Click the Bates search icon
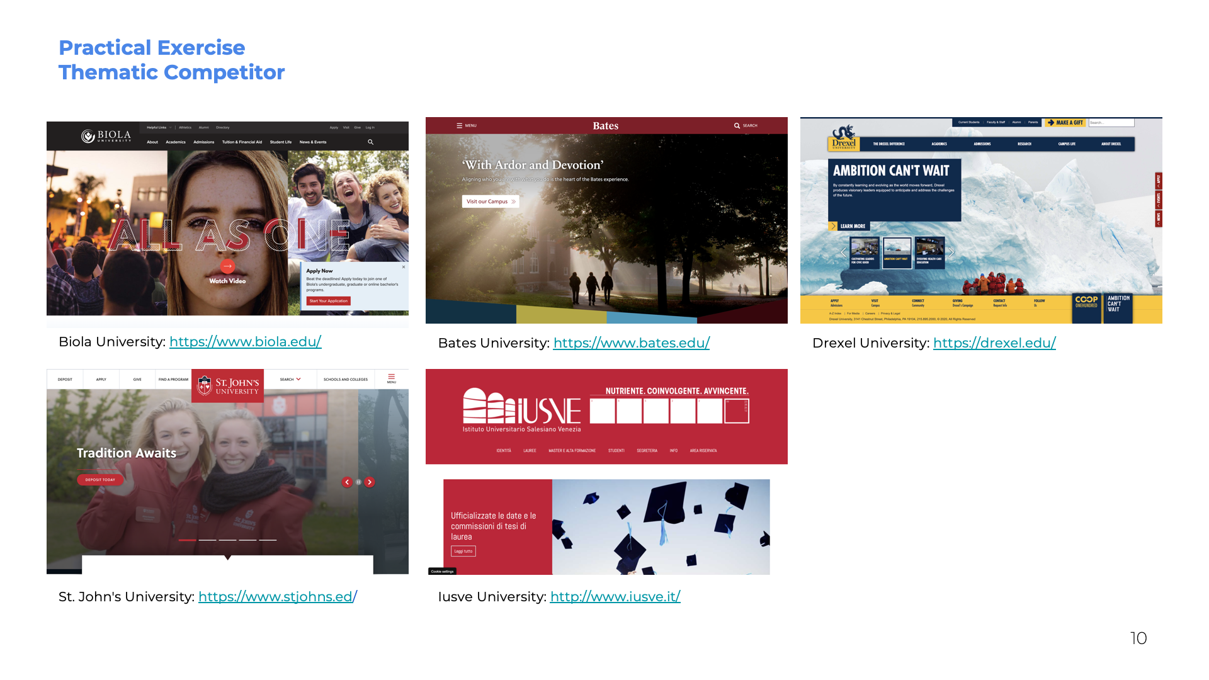The height and width of the screenshot is (680, 1209). tap(737, 126)
